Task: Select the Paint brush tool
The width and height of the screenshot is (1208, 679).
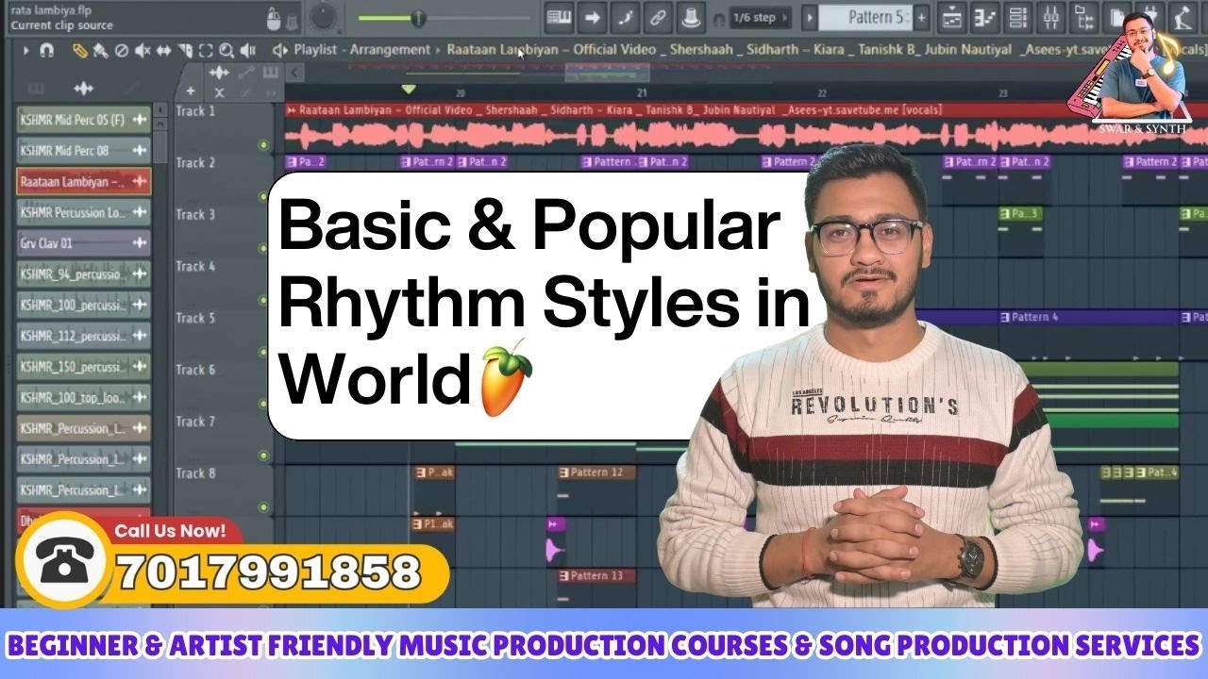Action: pyautogui.click(x=101, y=50)
